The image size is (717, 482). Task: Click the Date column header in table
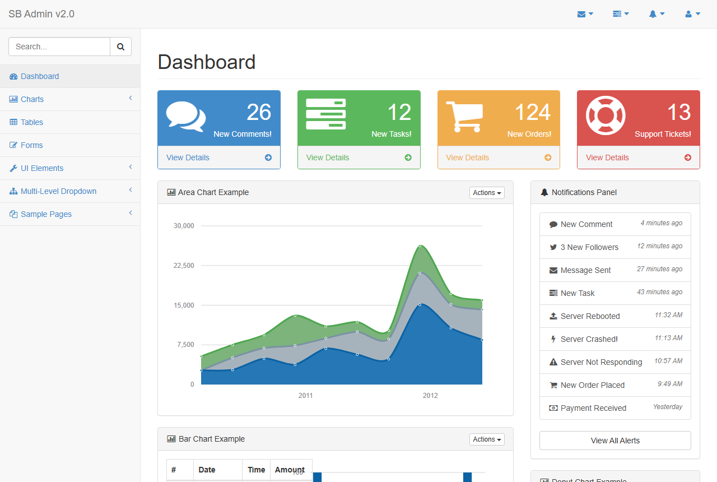pyautogui.click(x=218, y=470)
